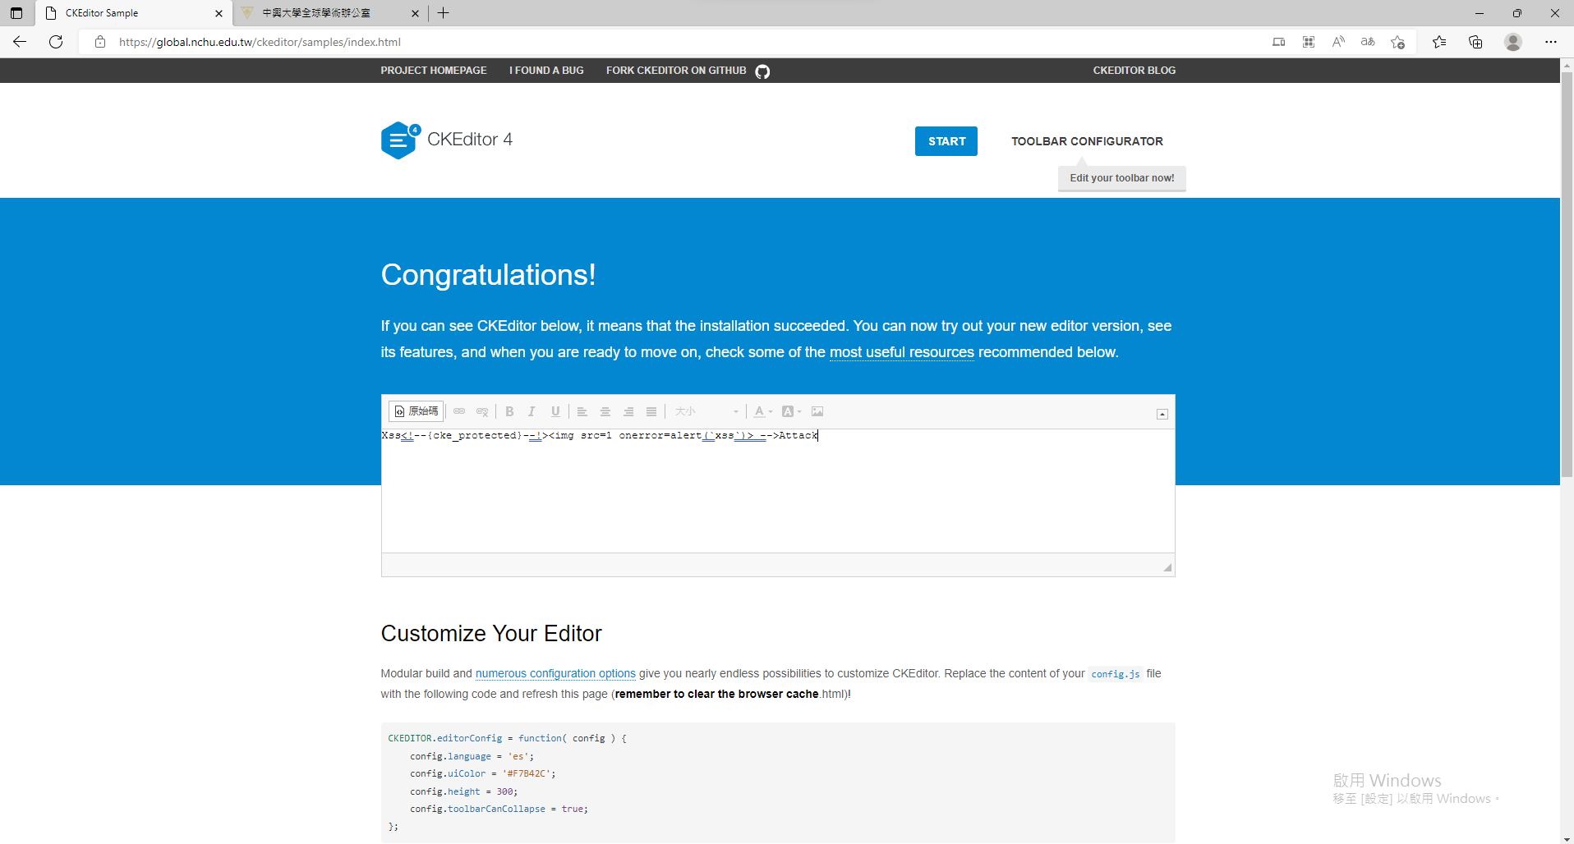Click the unlink icon in editor toolbar

482,411
